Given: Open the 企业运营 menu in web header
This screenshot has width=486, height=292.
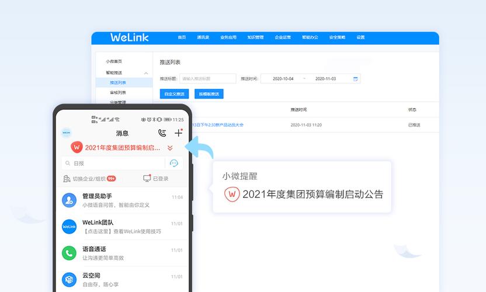Looking at the screenshot, I should coord(283,37).
